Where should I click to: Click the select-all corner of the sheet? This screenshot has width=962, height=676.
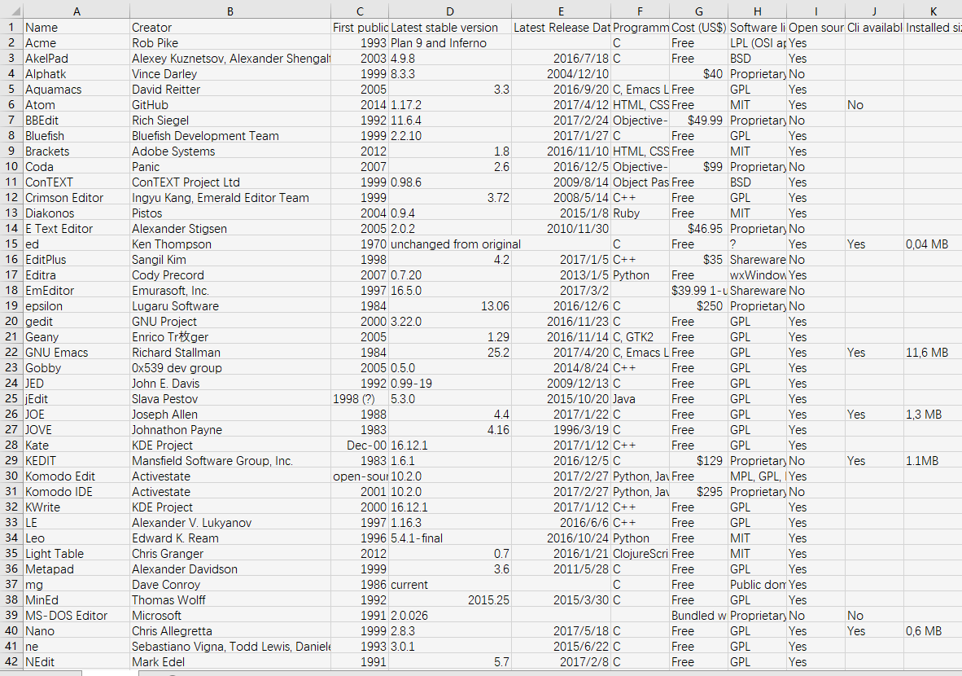coord(11,11)
